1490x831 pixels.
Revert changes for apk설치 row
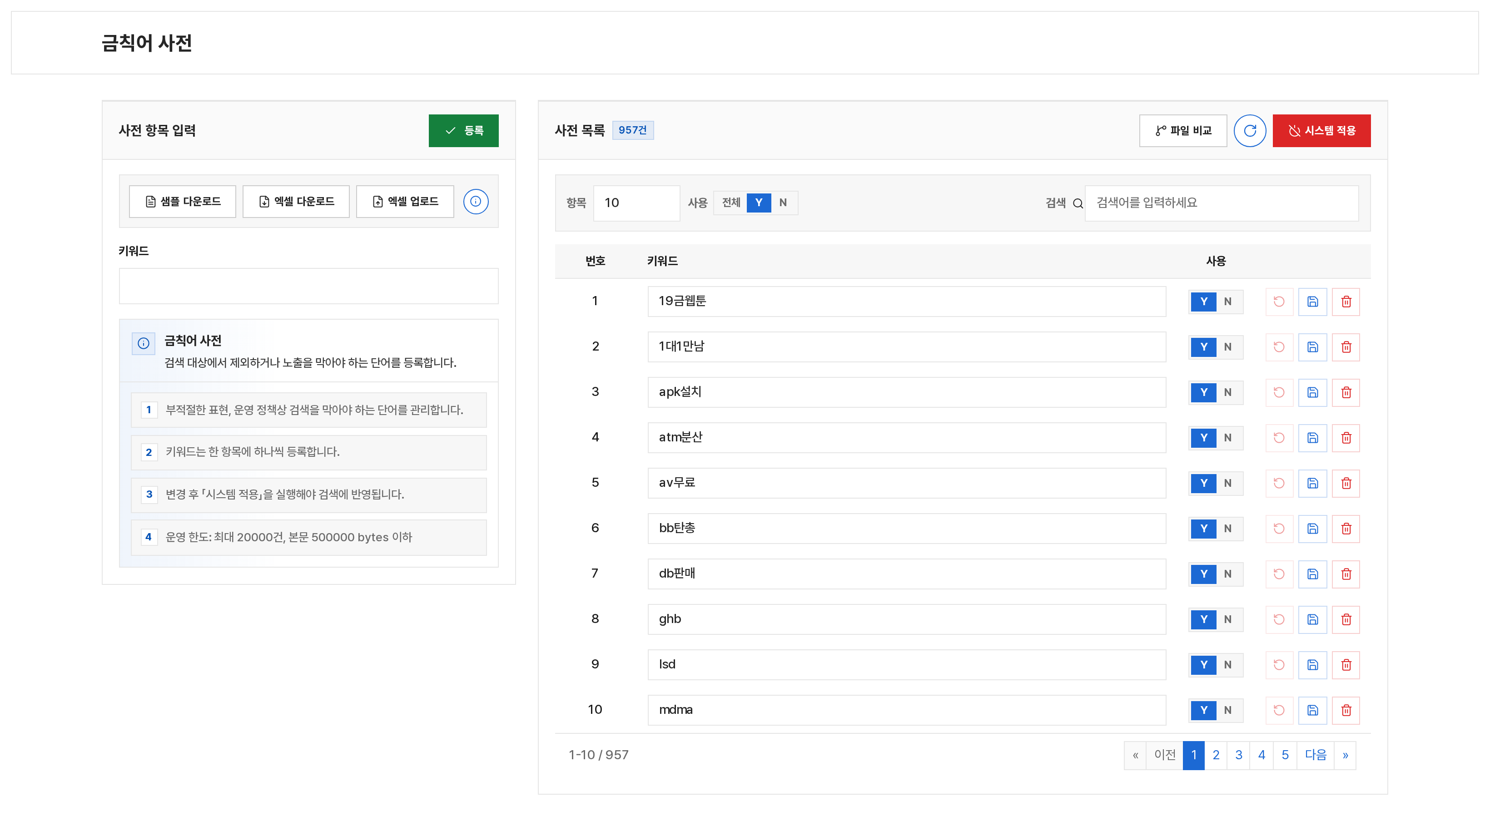(1279, 392)
